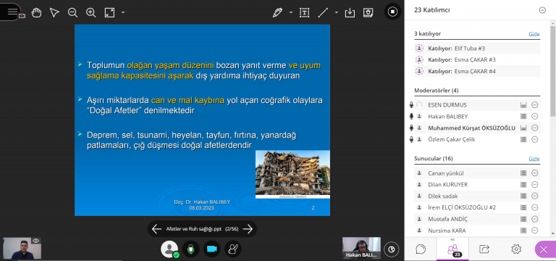The height and width of the screenshot is (261, 556).
Task: Toggle the microphone on or off
Action: point(191,249)
